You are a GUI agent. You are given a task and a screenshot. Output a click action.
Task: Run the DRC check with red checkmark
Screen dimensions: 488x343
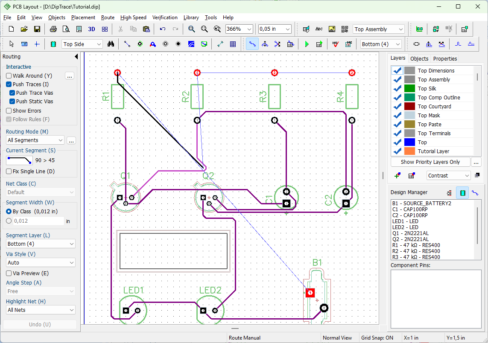(x=335, y=44)
